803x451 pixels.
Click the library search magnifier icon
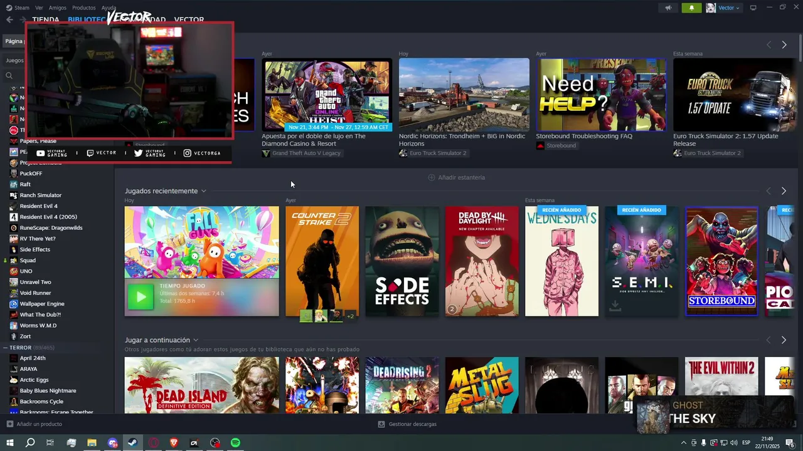(x=9, y=75)
